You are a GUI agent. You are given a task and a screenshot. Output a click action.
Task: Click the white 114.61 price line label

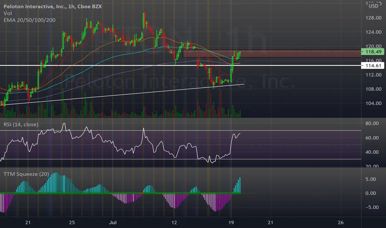372,65
